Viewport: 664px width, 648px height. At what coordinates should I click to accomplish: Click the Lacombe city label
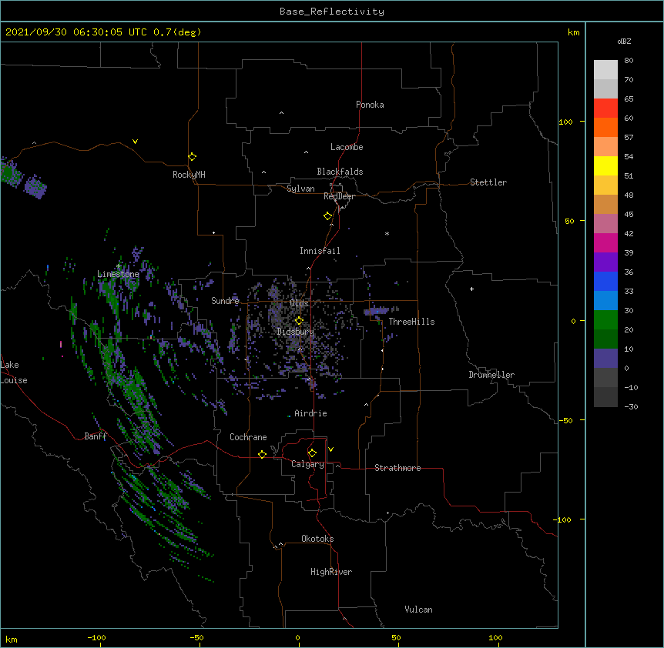347,147
